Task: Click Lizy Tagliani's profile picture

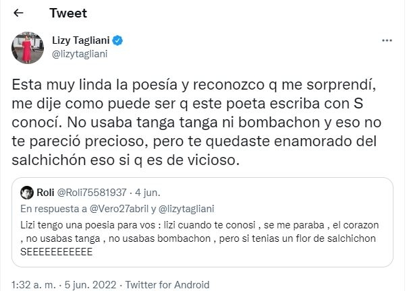Action: (x=24, y=48)
